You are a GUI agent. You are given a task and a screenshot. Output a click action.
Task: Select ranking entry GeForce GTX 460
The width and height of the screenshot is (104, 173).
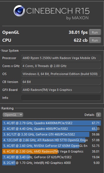click(51, 134)
